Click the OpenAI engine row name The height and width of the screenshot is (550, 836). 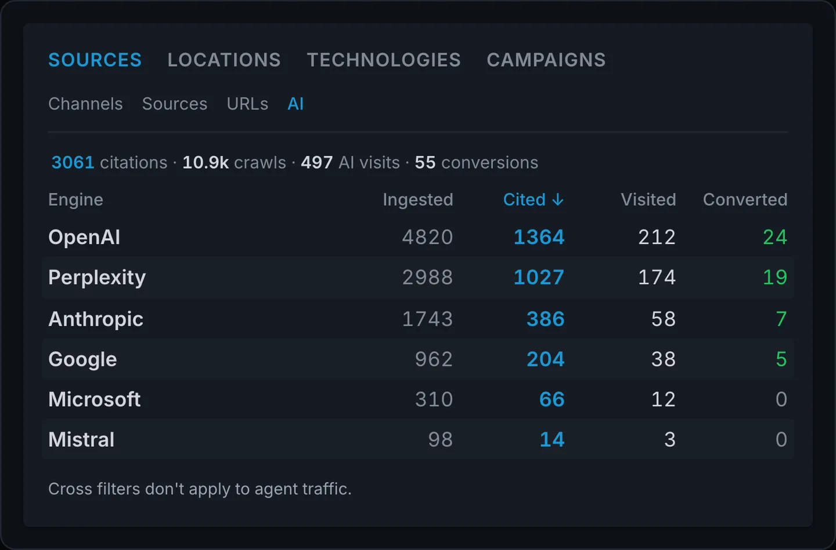pyautogui.click(x=84, y=237)
